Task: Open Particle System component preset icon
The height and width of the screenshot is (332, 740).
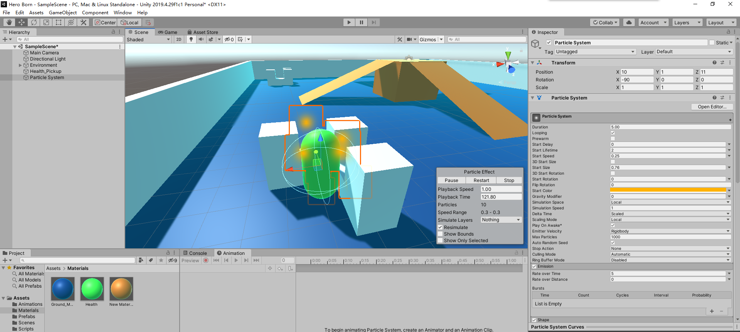Action: point(722,98)
